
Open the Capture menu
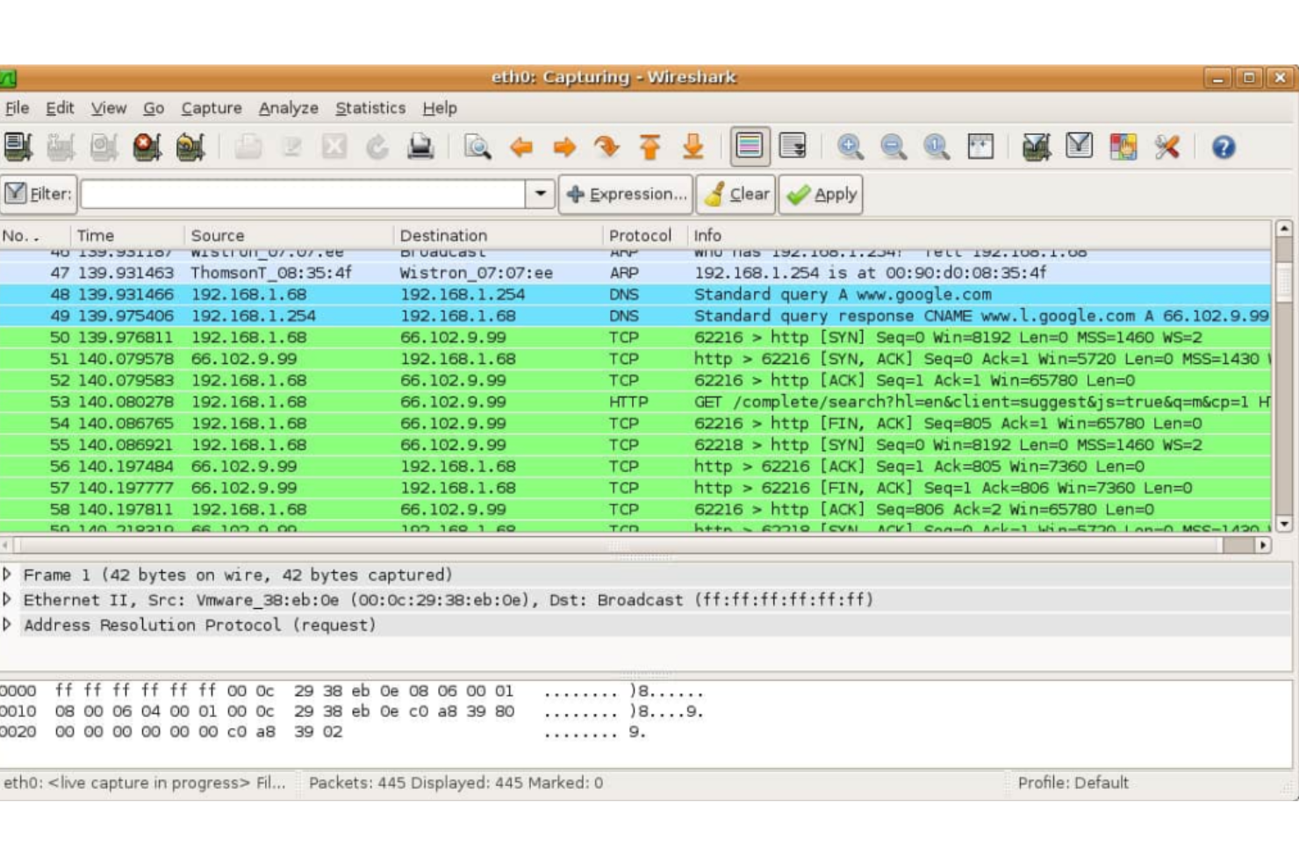(211, 108)
